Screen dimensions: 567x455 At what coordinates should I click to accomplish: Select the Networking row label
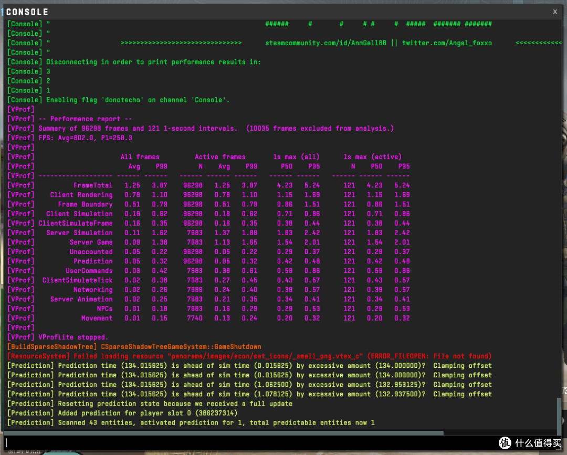pyautogui.click(x=93, y=290)
